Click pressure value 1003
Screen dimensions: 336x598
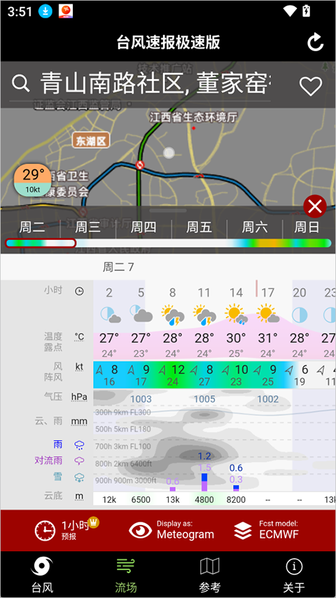pos(141,400)
